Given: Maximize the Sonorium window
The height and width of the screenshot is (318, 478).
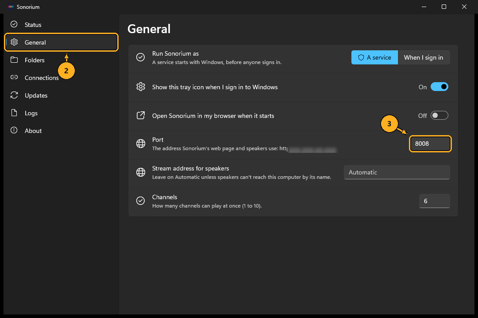Looking at the screenshot, I should [x=444, y=7].
